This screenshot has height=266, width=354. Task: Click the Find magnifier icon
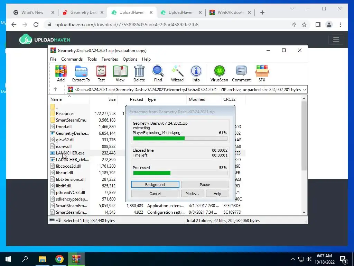point(158,73)
